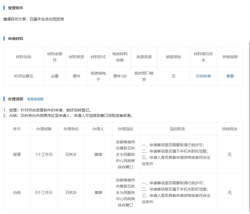The image size is (250, 214).
Task: Click the 来源渠道 column header
Action: point(144,57)
